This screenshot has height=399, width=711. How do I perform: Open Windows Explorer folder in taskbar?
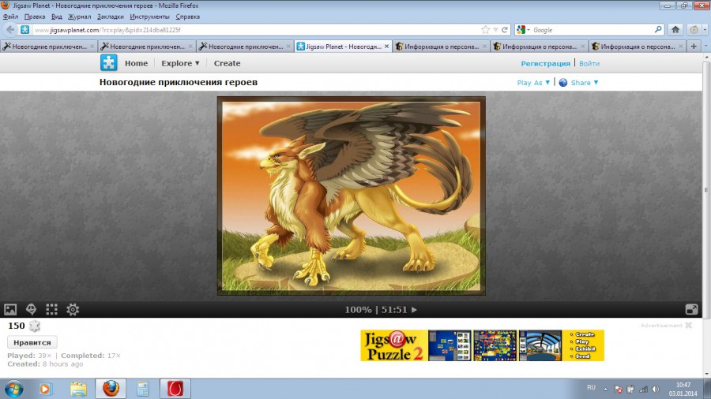(x=78, y=389)
